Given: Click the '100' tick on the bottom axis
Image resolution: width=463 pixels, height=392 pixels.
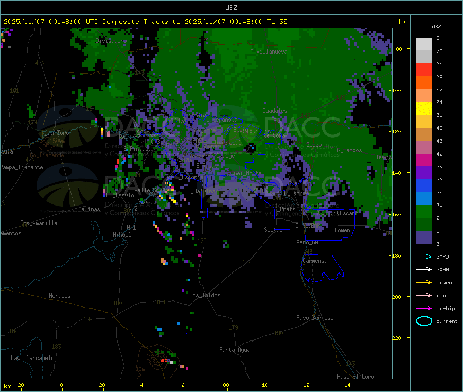Looking at the screenshot, I should point(266,385).
